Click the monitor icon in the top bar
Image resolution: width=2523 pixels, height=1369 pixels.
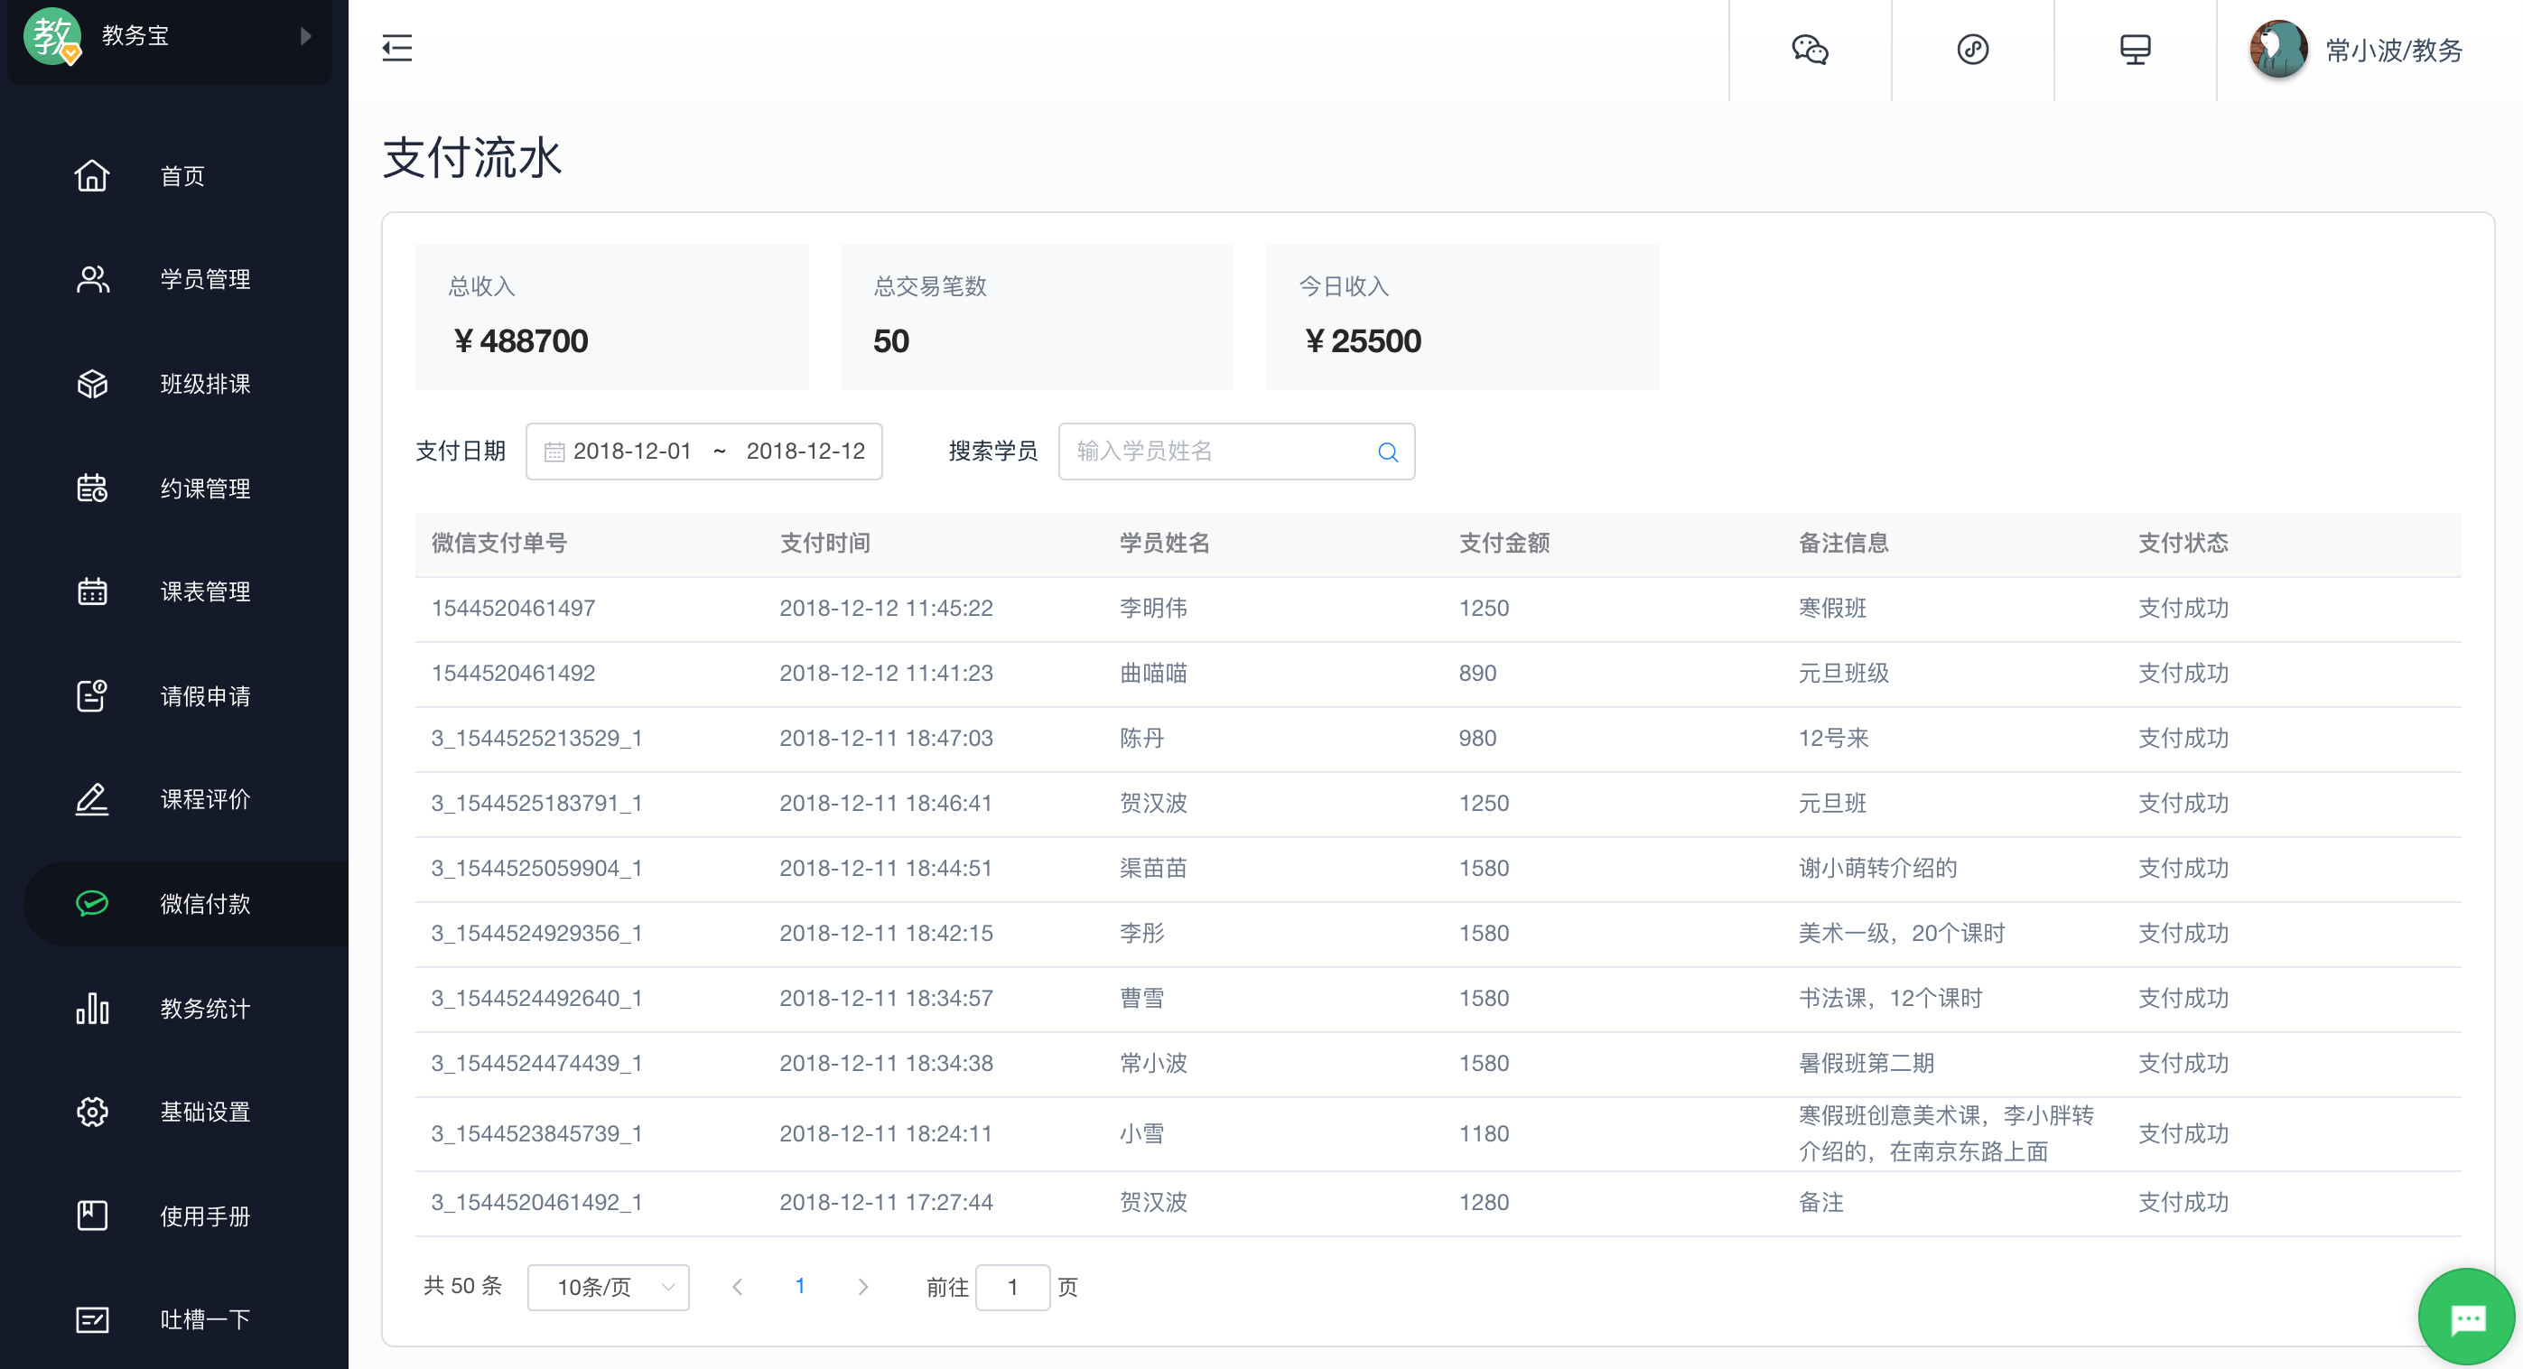click(x=2134, y=49)
